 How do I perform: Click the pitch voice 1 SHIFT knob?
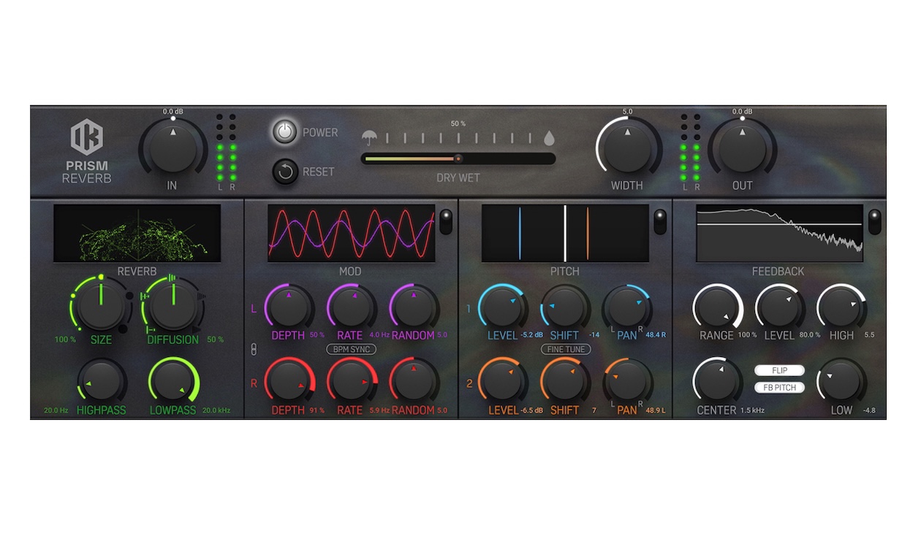565,307
